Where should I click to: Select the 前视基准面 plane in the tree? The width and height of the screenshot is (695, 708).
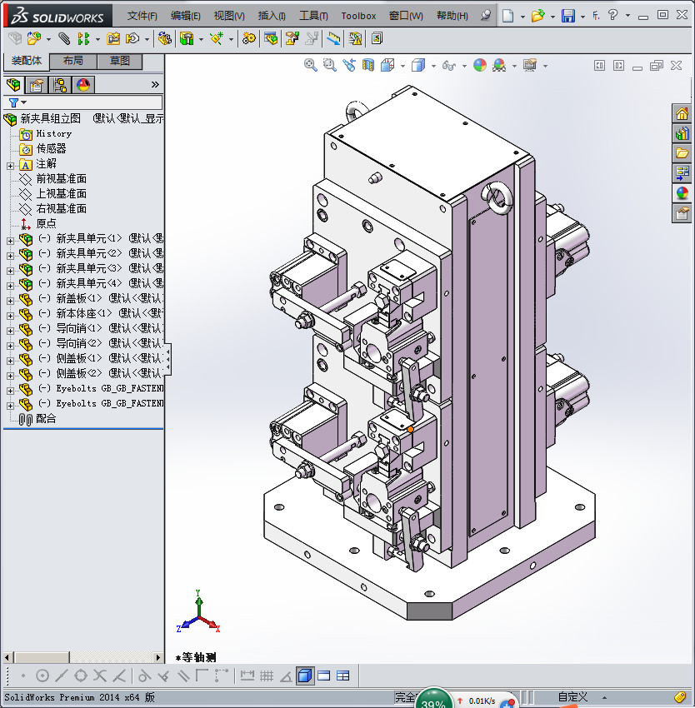61,179
